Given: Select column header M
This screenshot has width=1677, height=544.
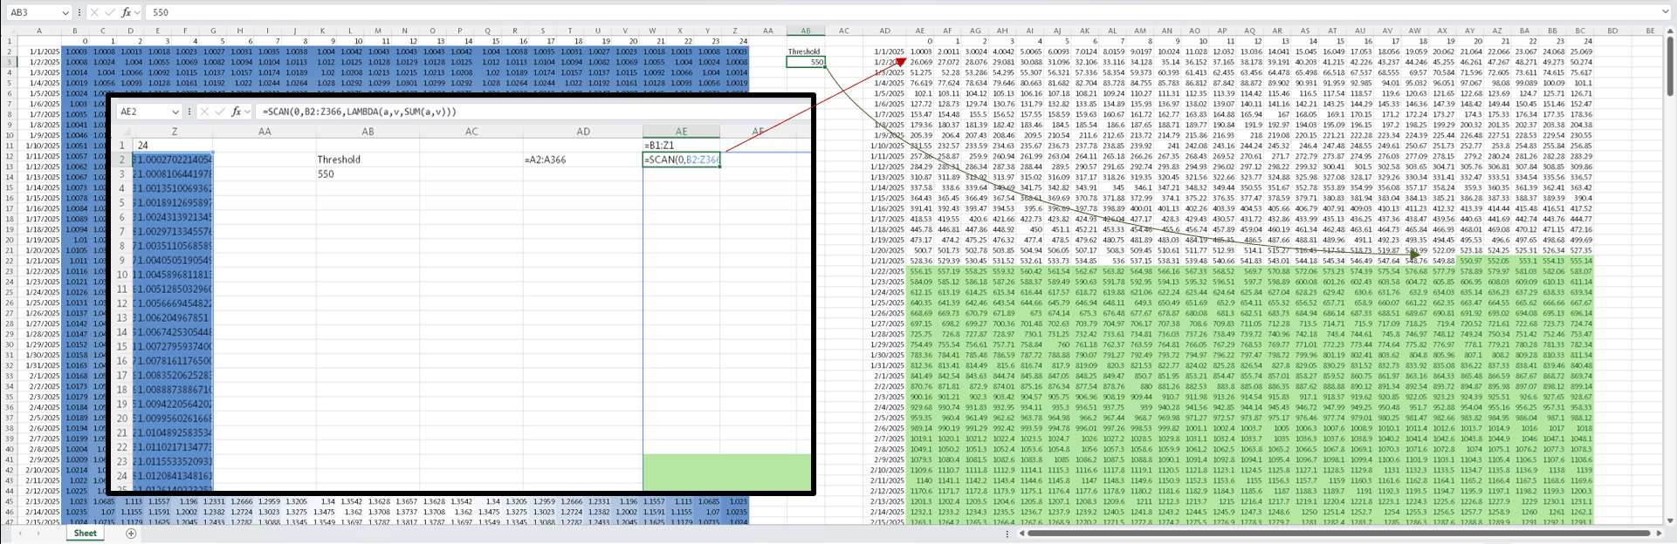Looking at the screenshot, I should [x=378, y=31].
